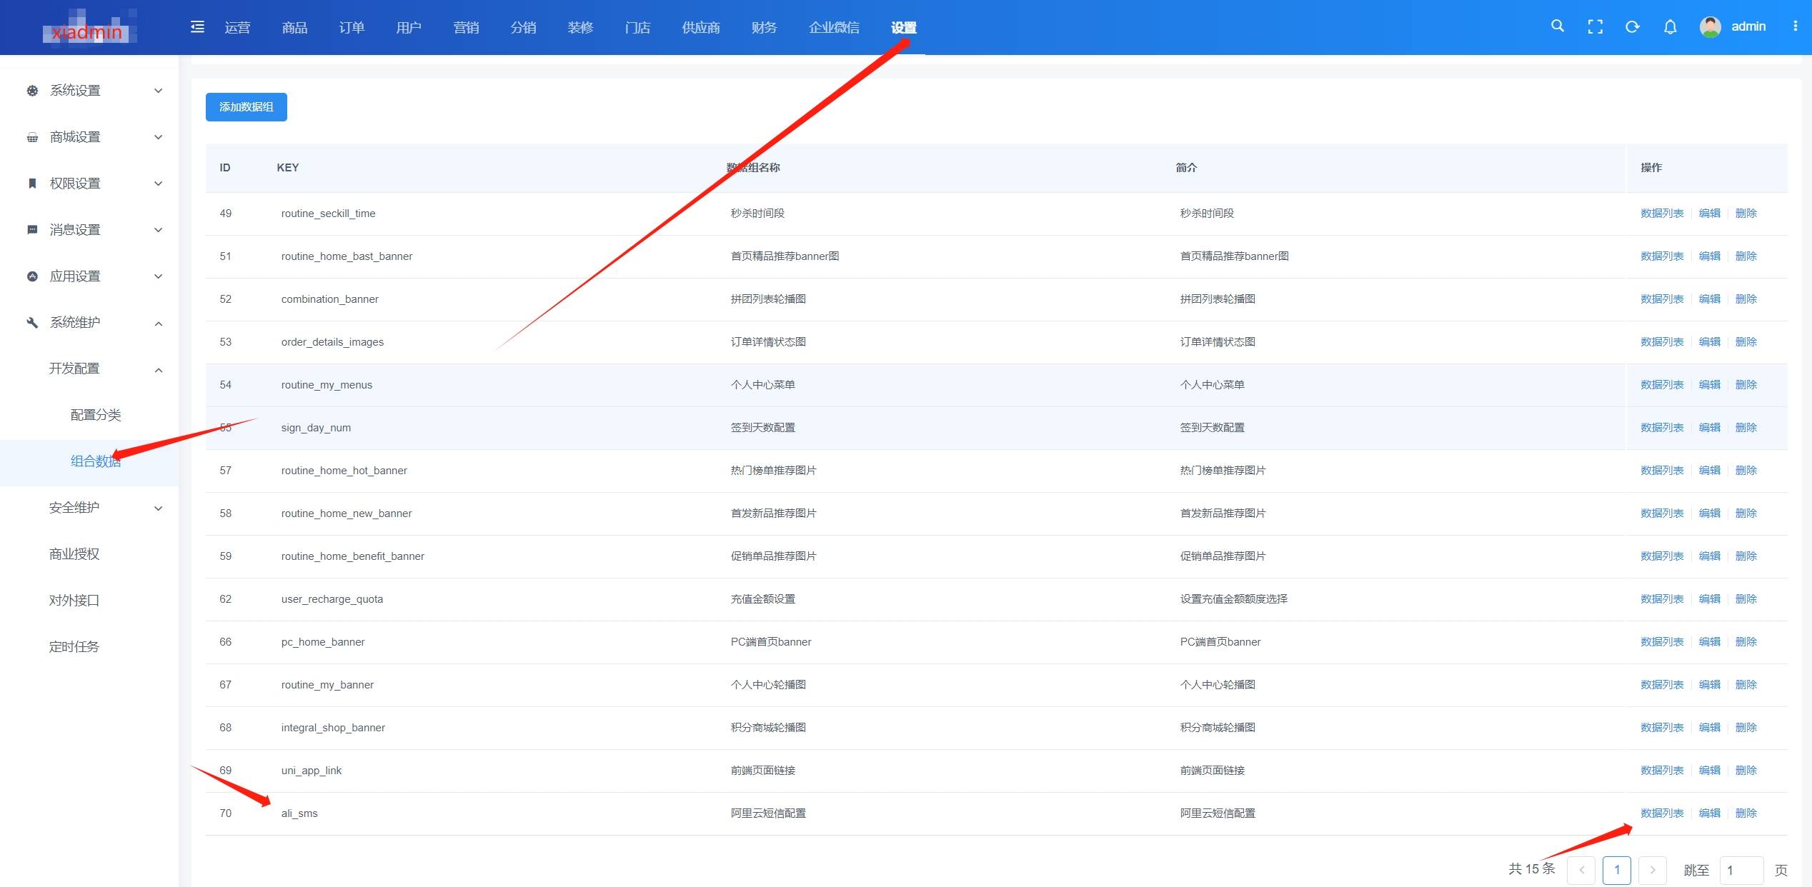
Task: Select the 系统维护 wrench icon
Action: [x=32, y=323]
